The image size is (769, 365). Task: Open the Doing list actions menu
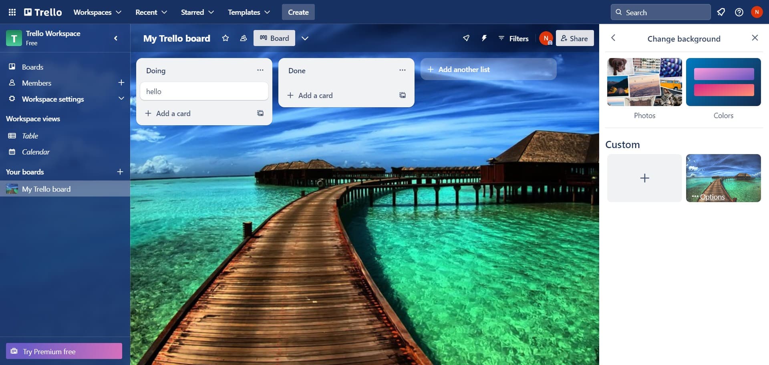tap(260, 70)
